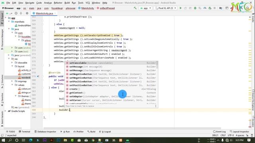The width and height of the screenshot is (255, 143).
Task: Open the File menu
Action: click(8, 3)
